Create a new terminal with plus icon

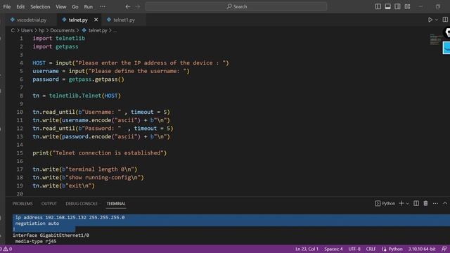pos(401,203)
